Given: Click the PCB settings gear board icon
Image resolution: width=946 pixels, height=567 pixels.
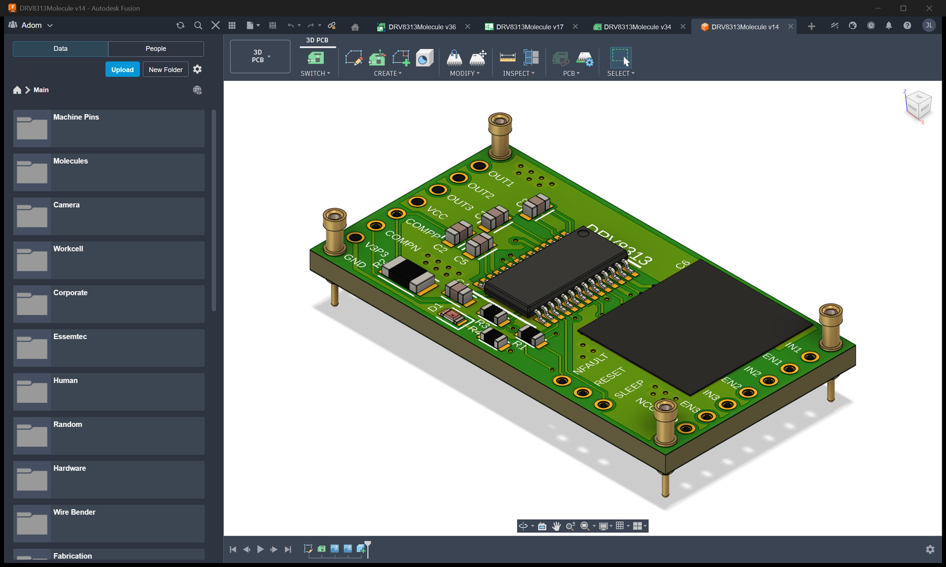Looking at the screenshot, I should 585,59.
